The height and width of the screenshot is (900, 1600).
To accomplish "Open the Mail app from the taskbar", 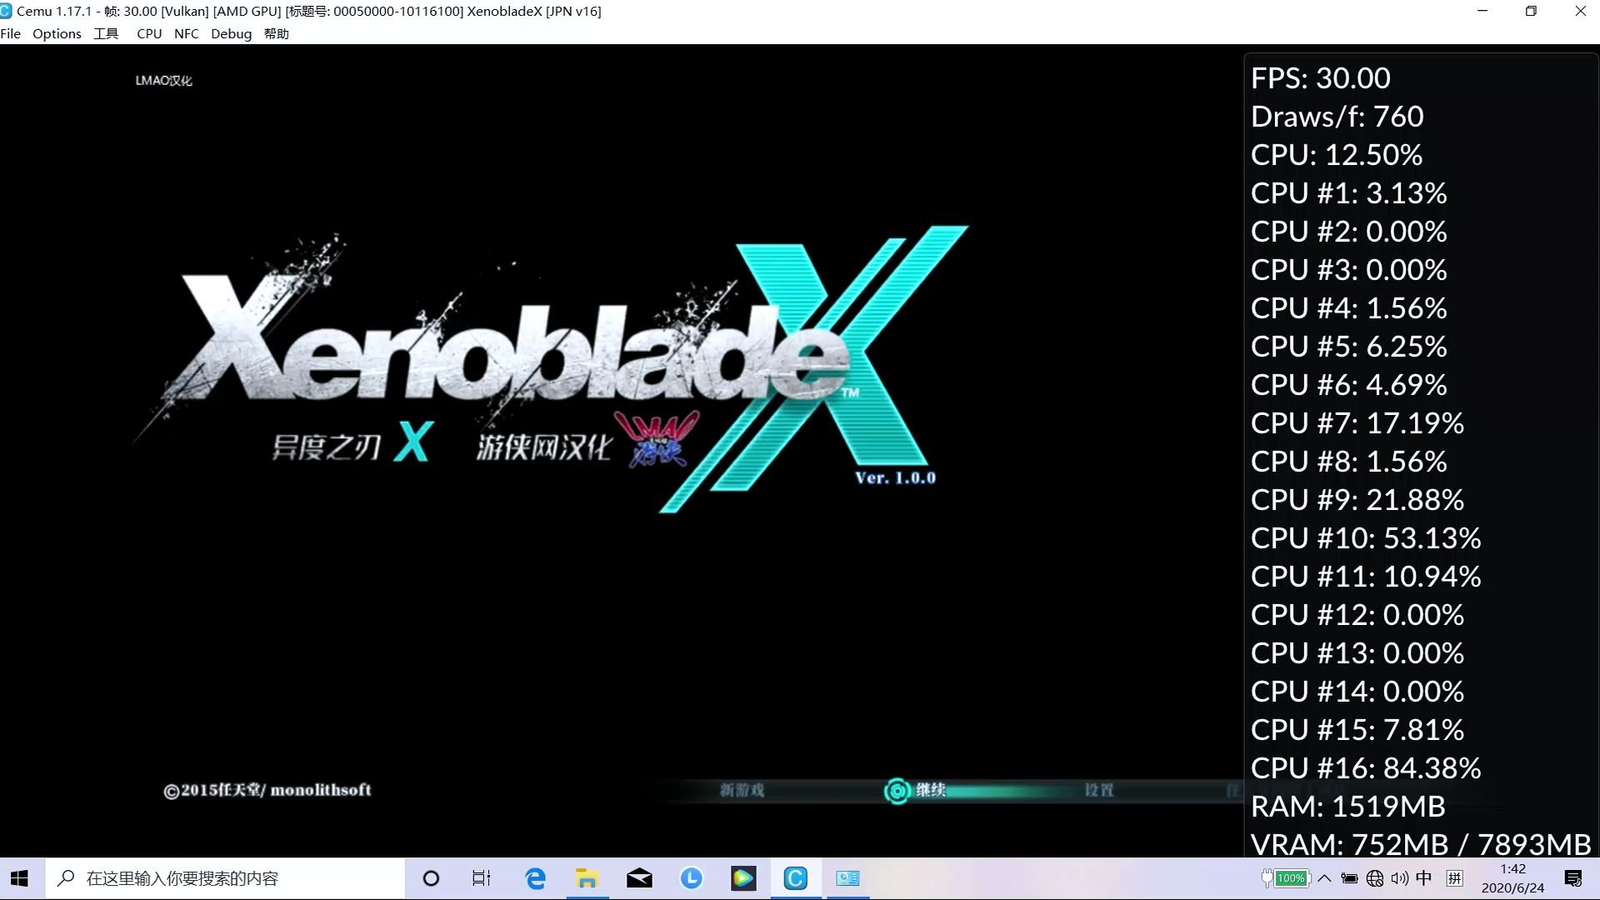I will (639, 877).
